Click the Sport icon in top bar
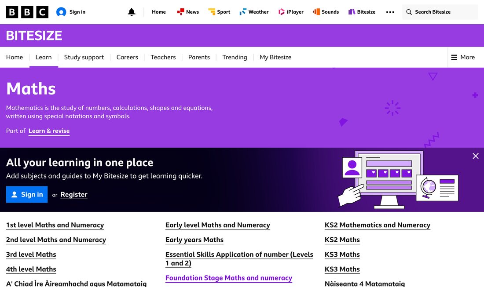The width and height of the screenshot is (484, 287). (212, 12)
